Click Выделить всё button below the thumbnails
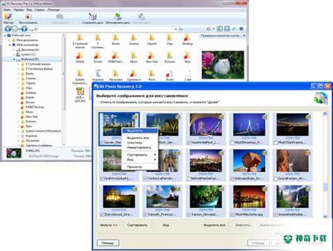Viewport: 333px width, 251px height. tap(214, 225)
